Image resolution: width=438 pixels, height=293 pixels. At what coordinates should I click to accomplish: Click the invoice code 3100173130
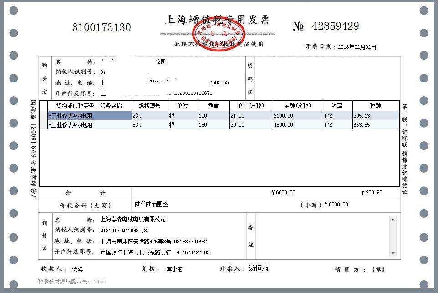point(102,27)
